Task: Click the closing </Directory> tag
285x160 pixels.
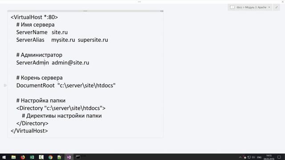Action: [33, 124]
